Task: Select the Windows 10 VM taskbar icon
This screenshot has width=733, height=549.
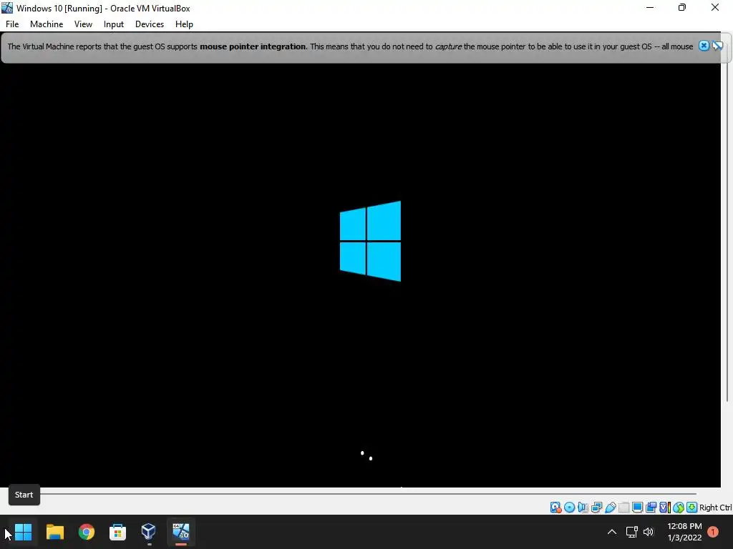Action: point(181,532)
